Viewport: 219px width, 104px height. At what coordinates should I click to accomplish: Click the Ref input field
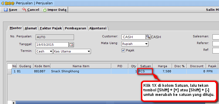pyautogui.click(x=216, y=51)
